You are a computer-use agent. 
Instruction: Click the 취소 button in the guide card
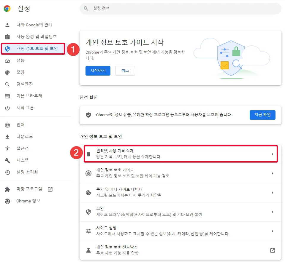(125, 71)
